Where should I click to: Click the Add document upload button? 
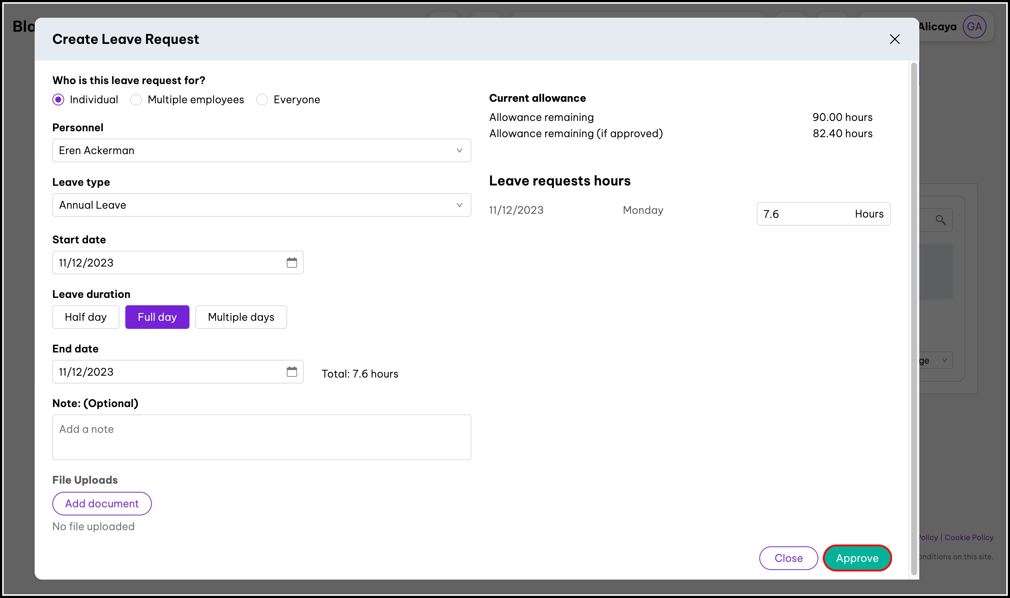[x=102, y=504]
